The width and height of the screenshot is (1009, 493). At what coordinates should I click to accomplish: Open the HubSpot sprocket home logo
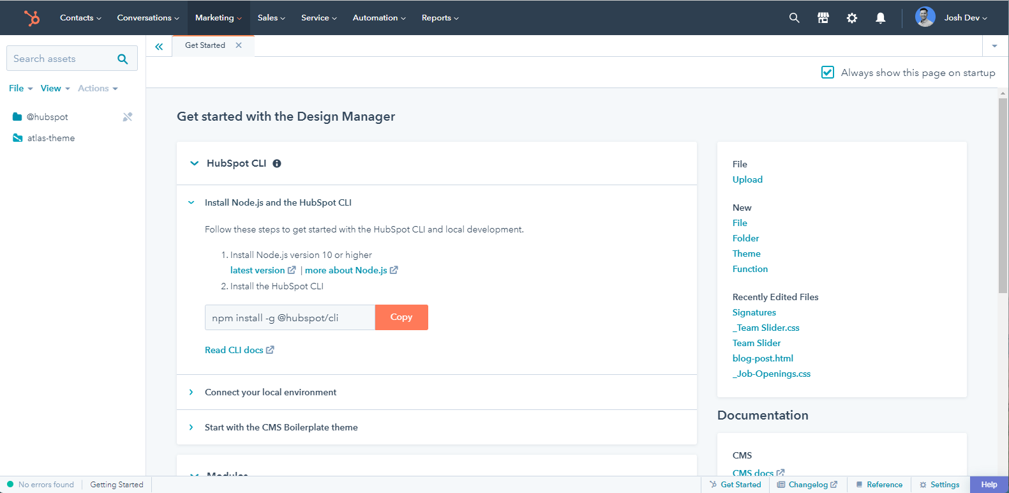[31, 18]
